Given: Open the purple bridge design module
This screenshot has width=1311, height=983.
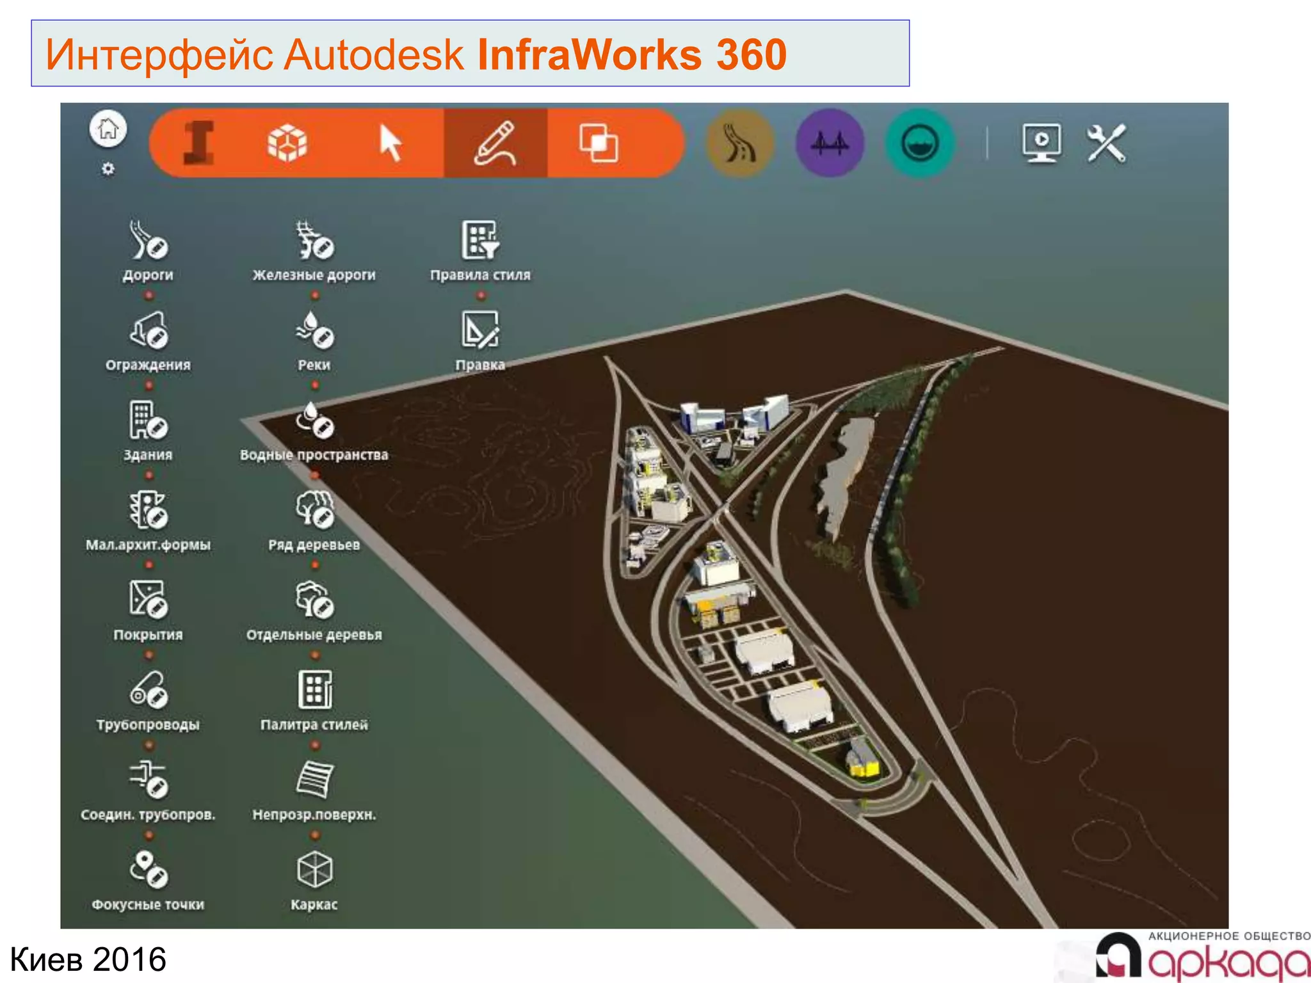Looking at the screenshot, I should pyautogui.click(x=830, y=143).
